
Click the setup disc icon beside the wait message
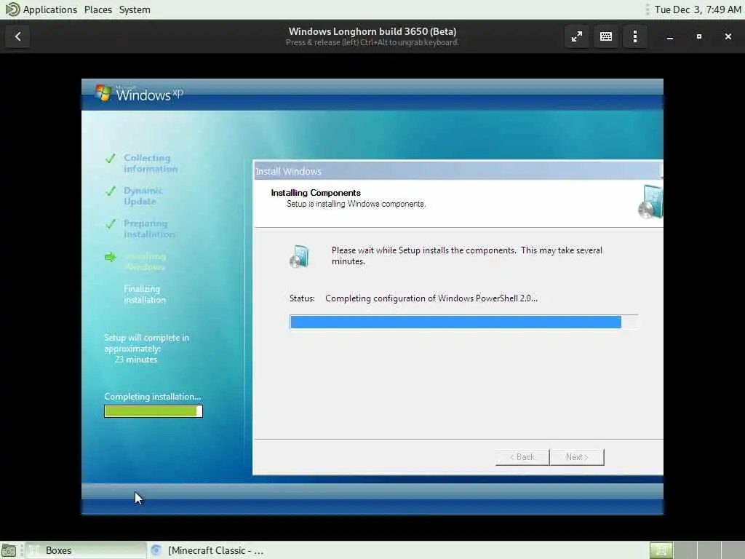(x=299, y=256)
